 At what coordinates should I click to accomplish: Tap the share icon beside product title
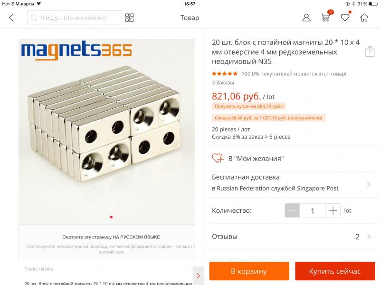click(370, 52)
